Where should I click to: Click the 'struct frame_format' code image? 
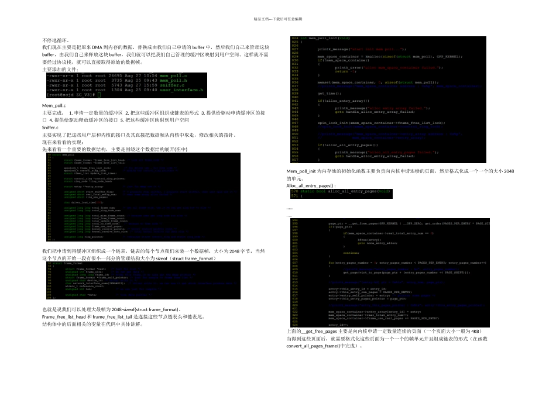tap(143, 280)
